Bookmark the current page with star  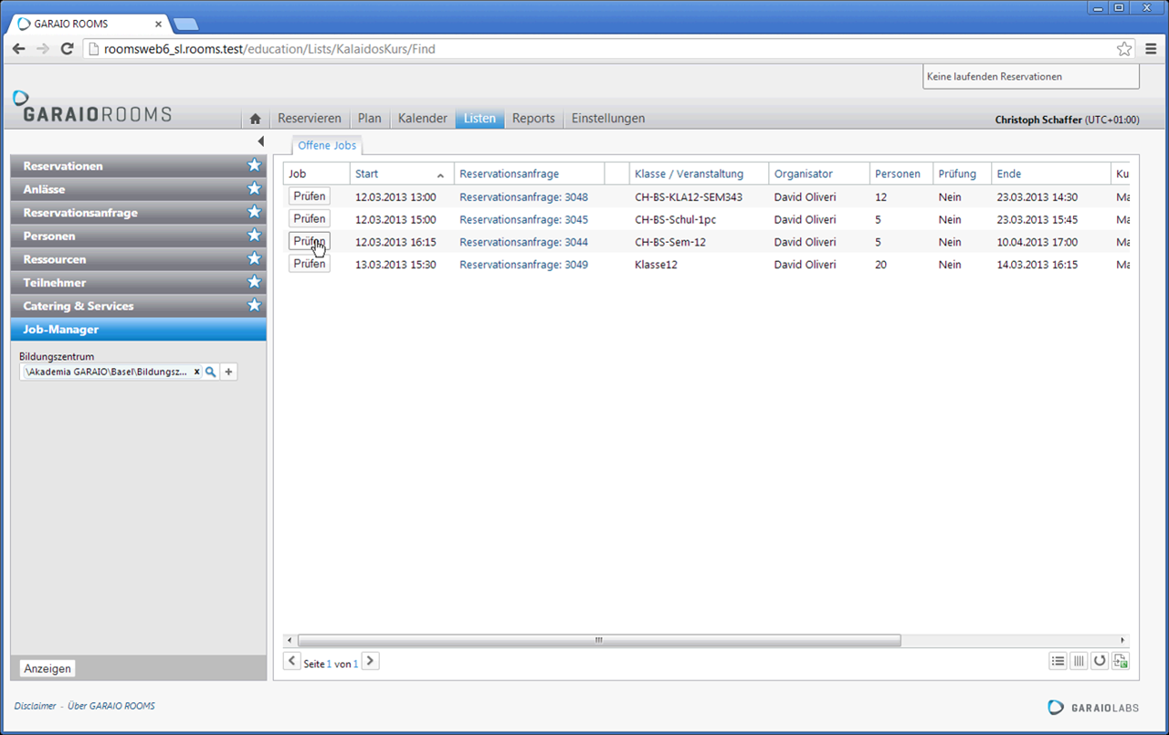click(x=1124, y=49)
